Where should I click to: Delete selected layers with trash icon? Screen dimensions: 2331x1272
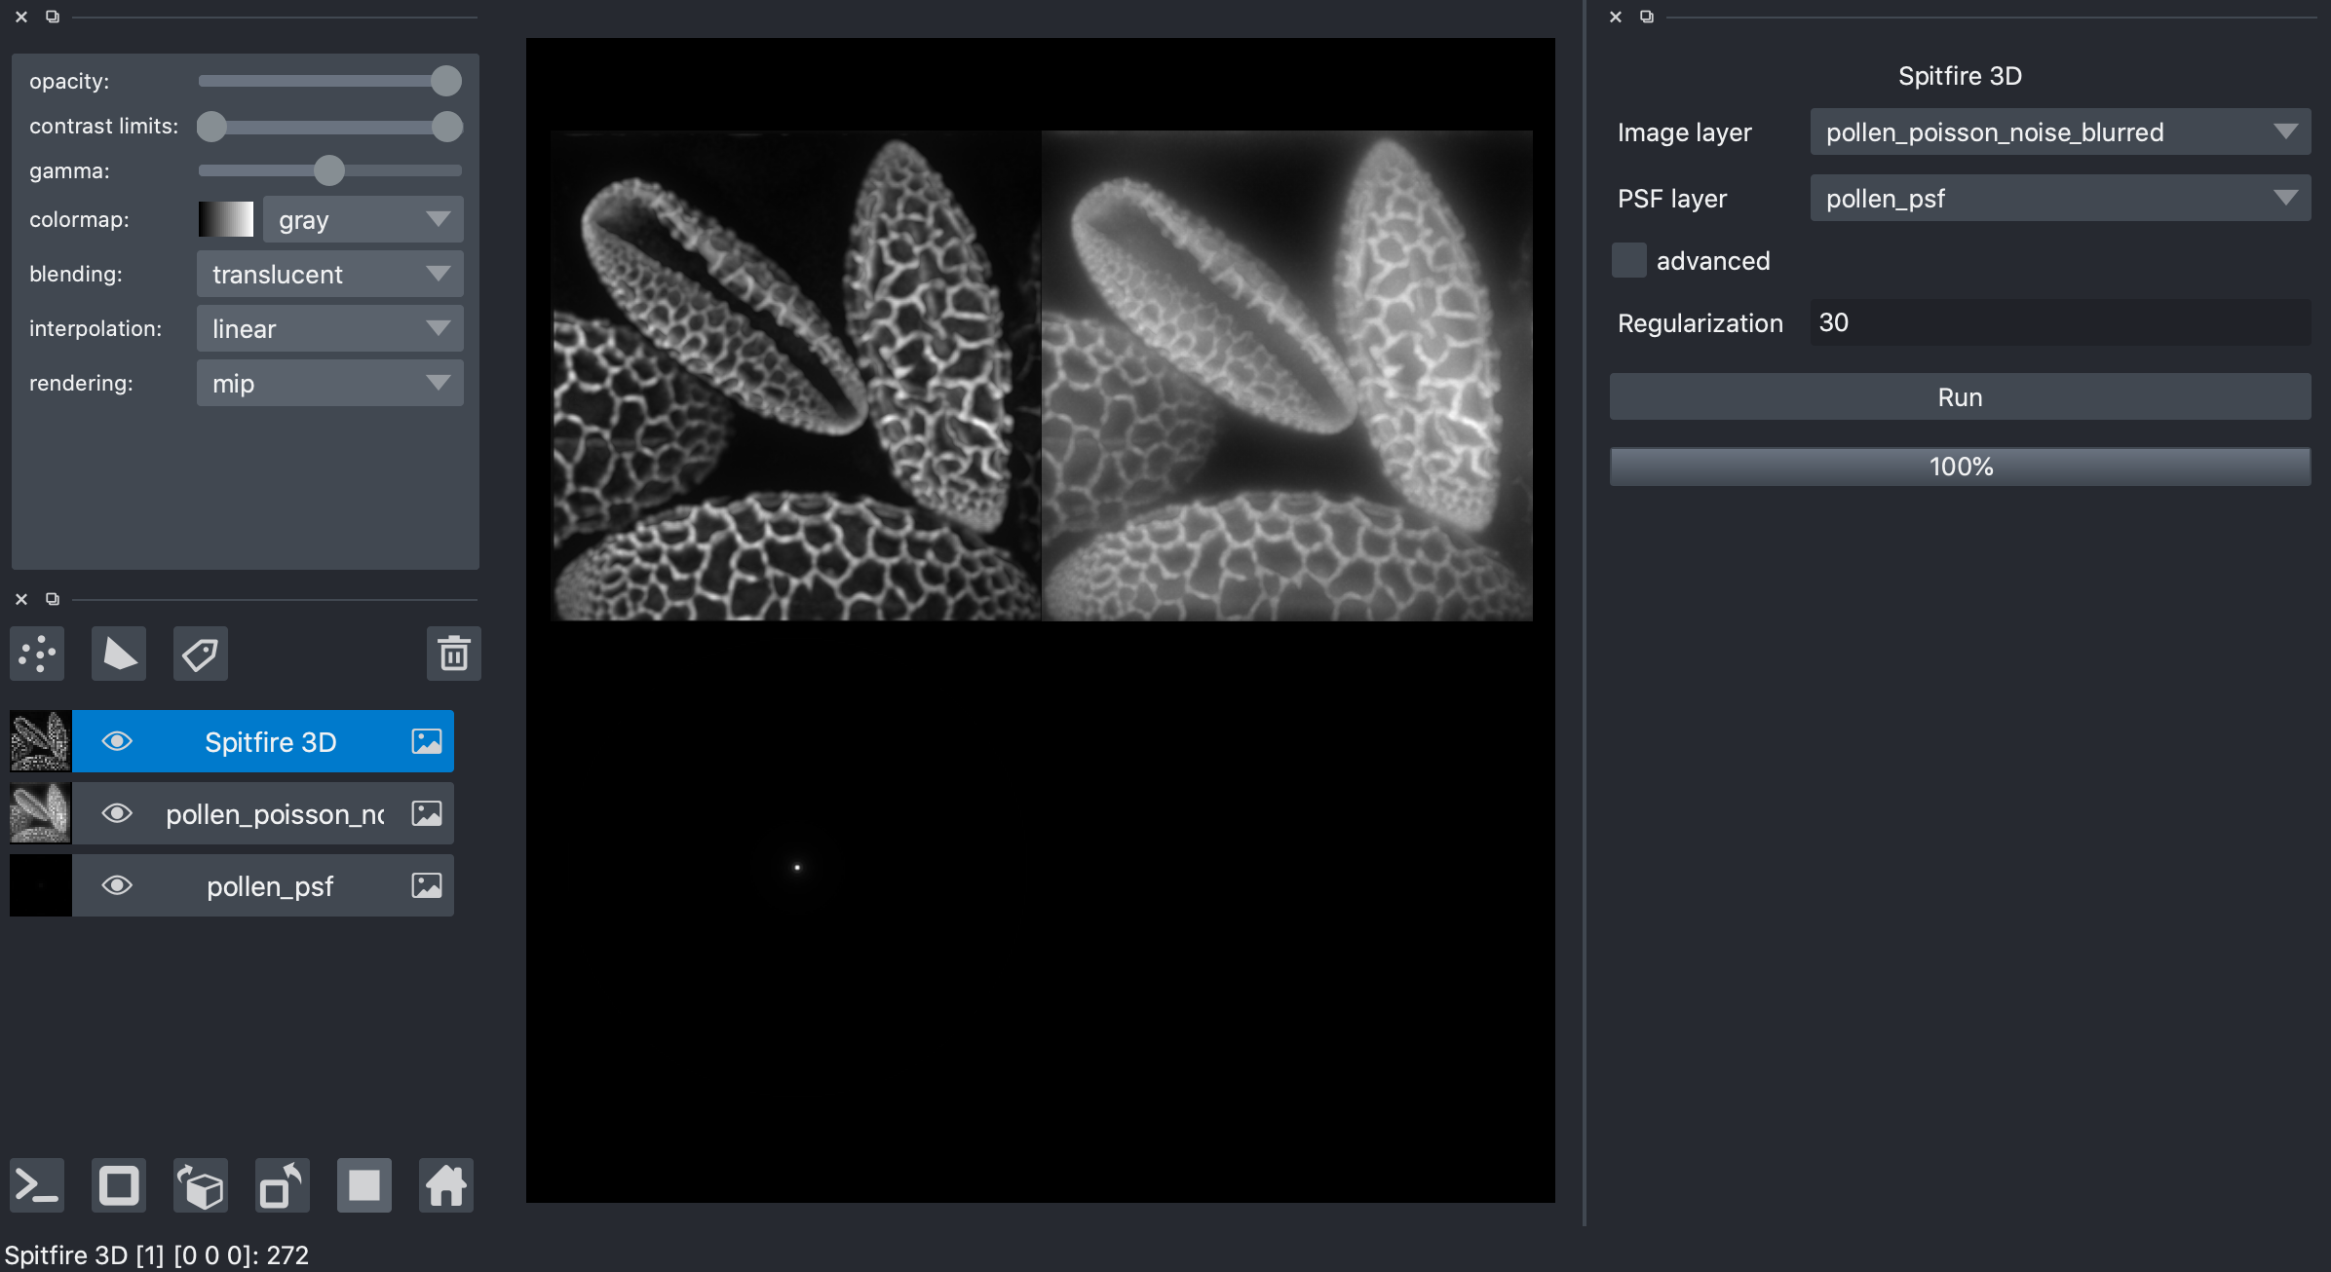tap(453, 654)
